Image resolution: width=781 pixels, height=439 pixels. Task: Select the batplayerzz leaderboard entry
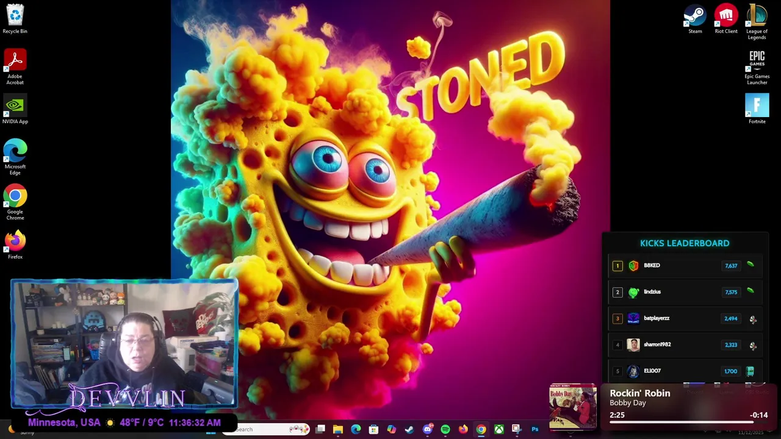pos(685,318)
